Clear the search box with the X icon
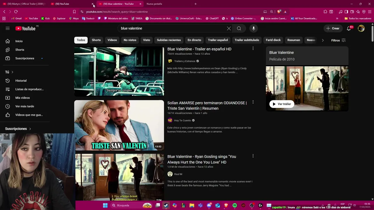 tap(229, 28)
